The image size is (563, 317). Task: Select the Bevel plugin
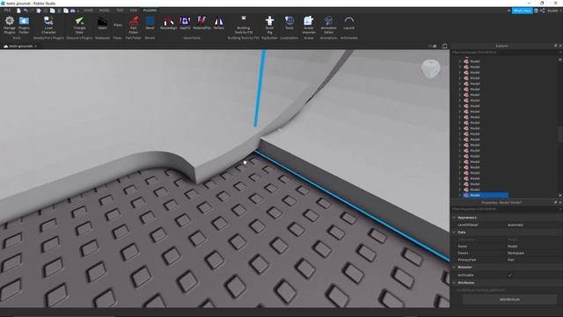point(150,24)
